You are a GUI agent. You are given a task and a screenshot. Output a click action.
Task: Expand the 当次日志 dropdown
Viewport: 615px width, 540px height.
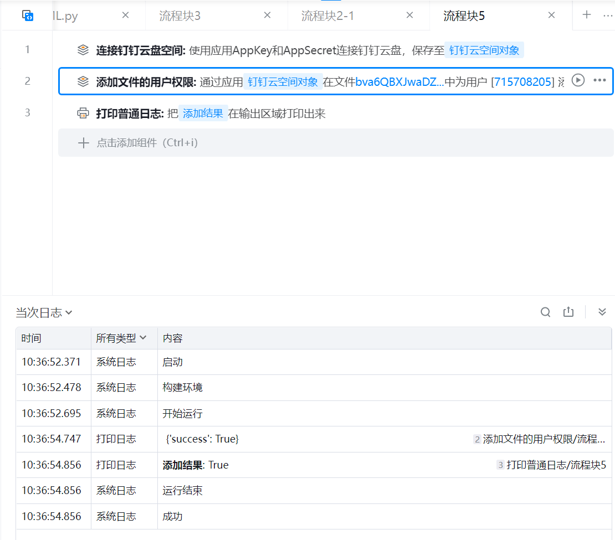coord(44,312)
